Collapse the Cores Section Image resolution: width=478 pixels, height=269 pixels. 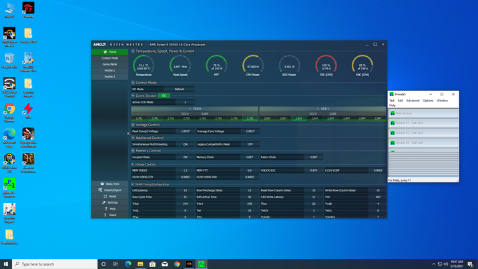133,95
